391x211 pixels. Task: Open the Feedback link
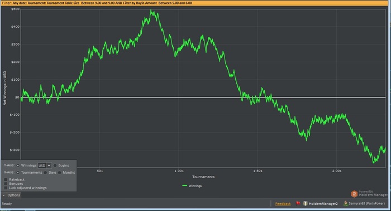283,204
